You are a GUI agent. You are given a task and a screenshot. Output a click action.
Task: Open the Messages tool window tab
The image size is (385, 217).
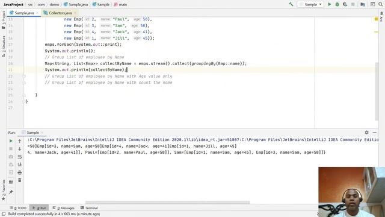[64, 208]
